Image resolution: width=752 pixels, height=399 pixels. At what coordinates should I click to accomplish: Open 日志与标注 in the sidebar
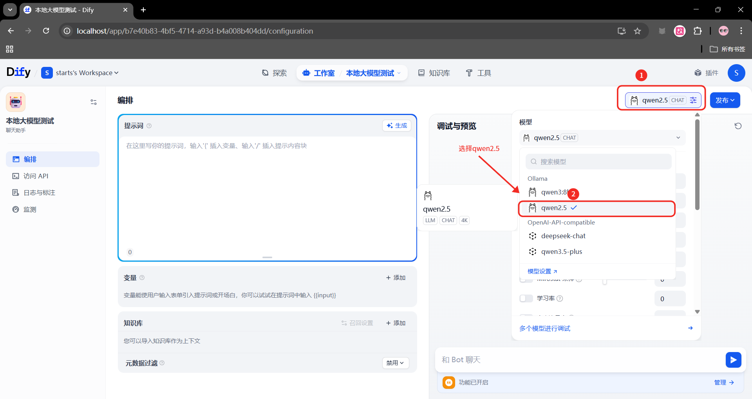coord(52,192)
